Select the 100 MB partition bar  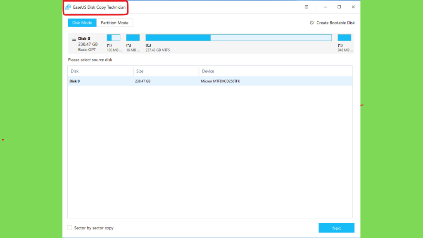click(x=114, y=38)
